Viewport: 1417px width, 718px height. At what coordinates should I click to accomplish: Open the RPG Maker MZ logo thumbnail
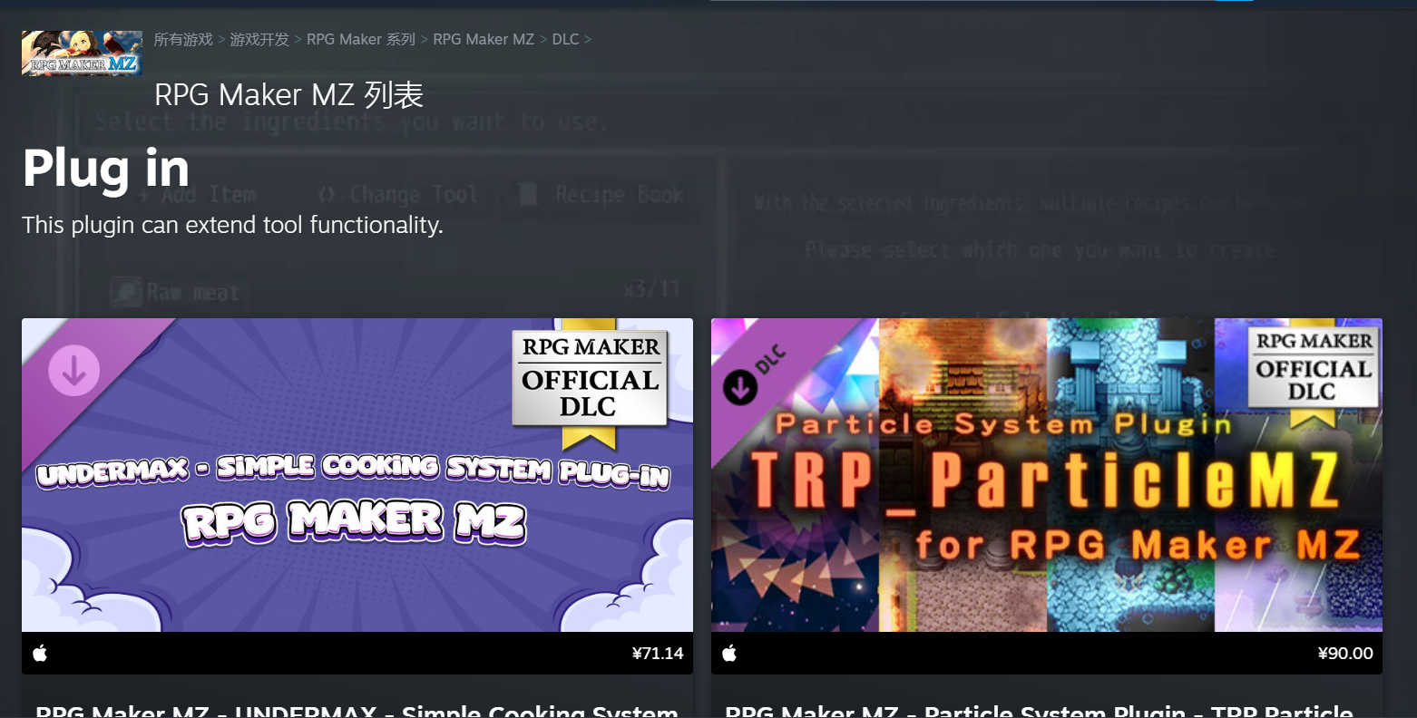coord(82,53)
